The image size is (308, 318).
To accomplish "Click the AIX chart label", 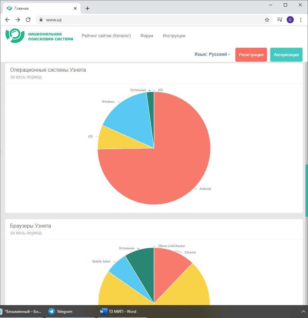I will [x=160, y=90].
